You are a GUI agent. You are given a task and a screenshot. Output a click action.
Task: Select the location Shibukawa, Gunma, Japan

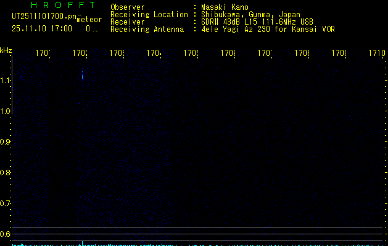[250, 15]
